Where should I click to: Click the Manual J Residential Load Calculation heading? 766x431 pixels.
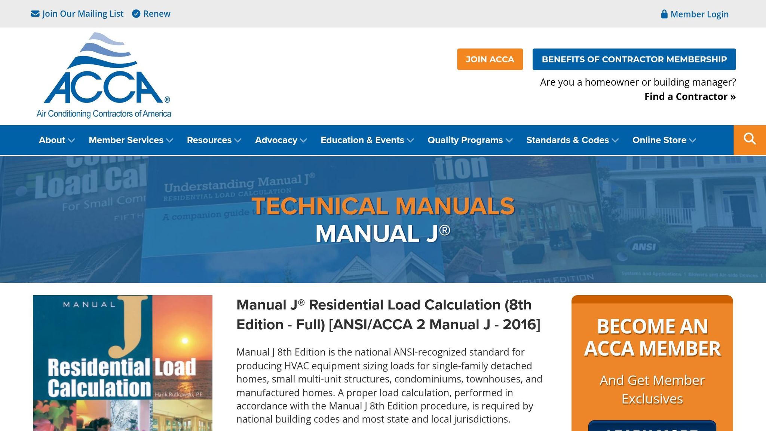point(388,315)
